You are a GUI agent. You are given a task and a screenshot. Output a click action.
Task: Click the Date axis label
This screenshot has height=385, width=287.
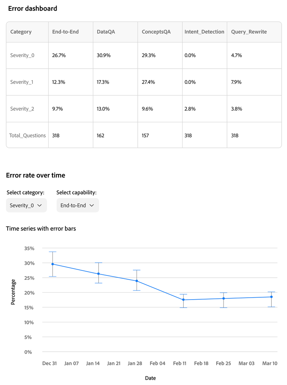coord(150,378)
